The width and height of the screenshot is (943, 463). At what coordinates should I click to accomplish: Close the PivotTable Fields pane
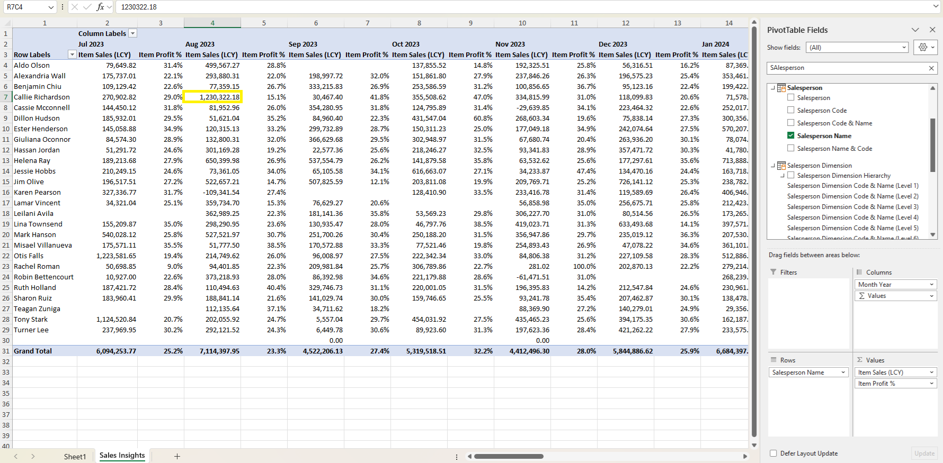tap(932, 30)
